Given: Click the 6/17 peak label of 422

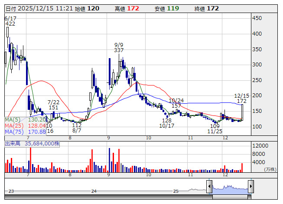Looking at the screenshot, I should [10, 21].
